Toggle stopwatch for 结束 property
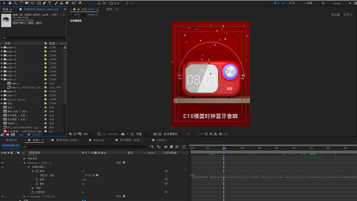The height and width of the screenshot is (201, 357). pyautogui.click(x=37, y=180)
